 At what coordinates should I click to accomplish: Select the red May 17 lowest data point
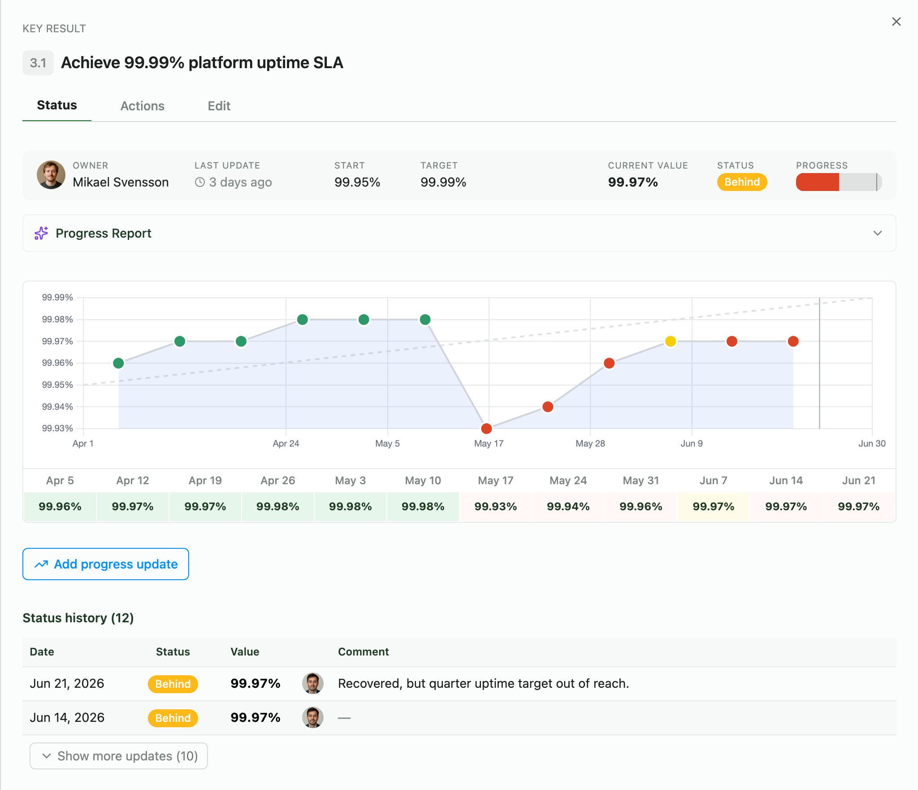tap(486, 429)
